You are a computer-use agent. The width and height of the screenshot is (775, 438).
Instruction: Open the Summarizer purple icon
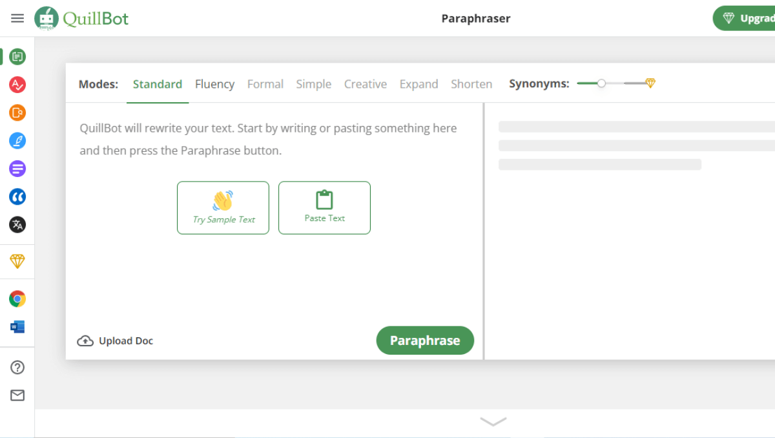[17, 169]
